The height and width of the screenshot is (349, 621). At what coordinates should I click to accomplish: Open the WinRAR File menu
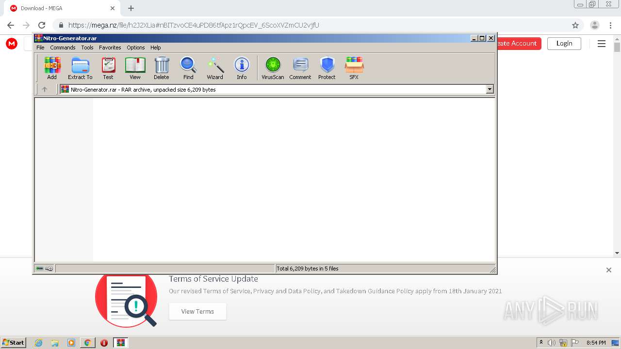coord(40,48)
